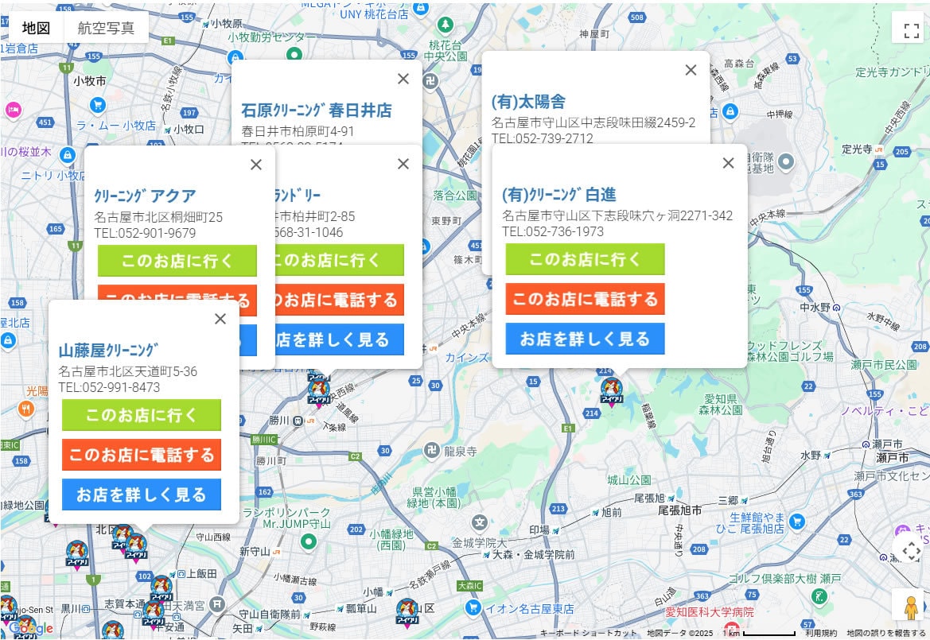
Task: Click the 愛知県森林公園 label
Action: (720, 404)
